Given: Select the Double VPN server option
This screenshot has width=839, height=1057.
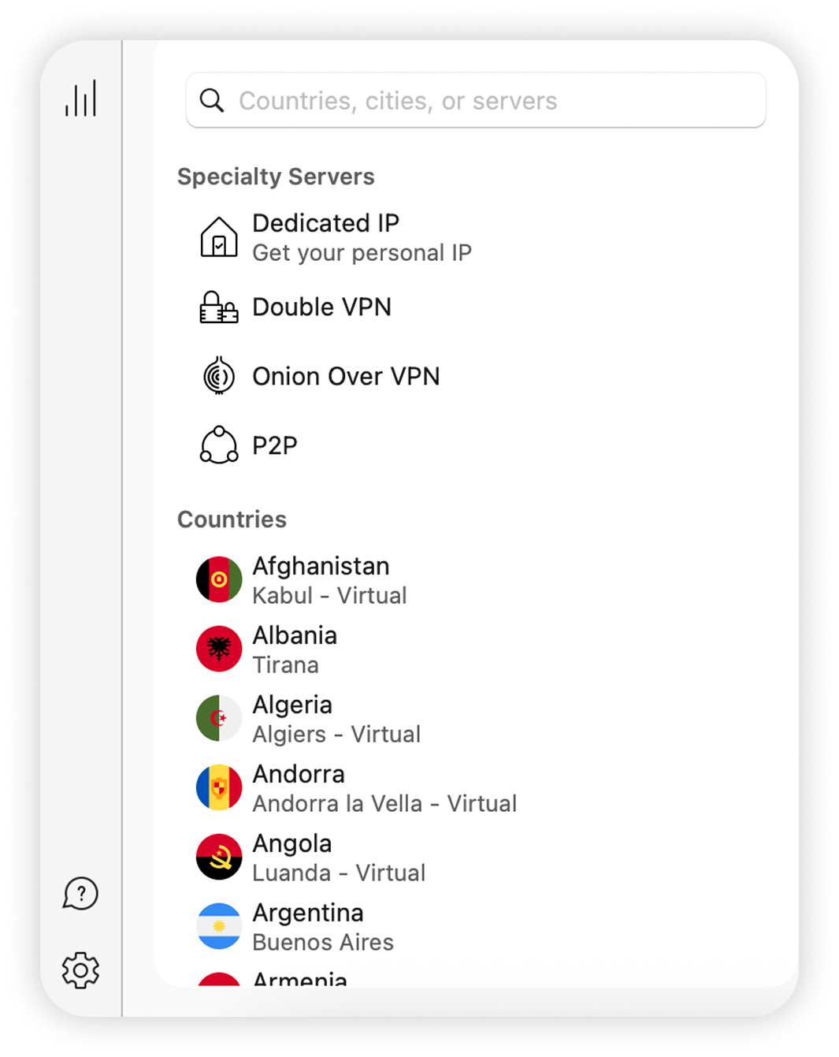Looking at the screenshot, I should 321,307.
